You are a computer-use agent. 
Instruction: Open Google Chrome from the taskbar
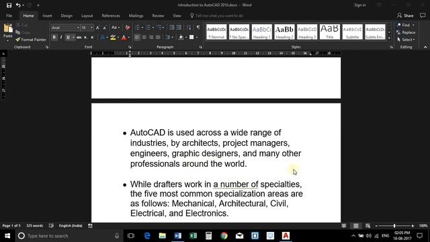(x=224, y=236)
